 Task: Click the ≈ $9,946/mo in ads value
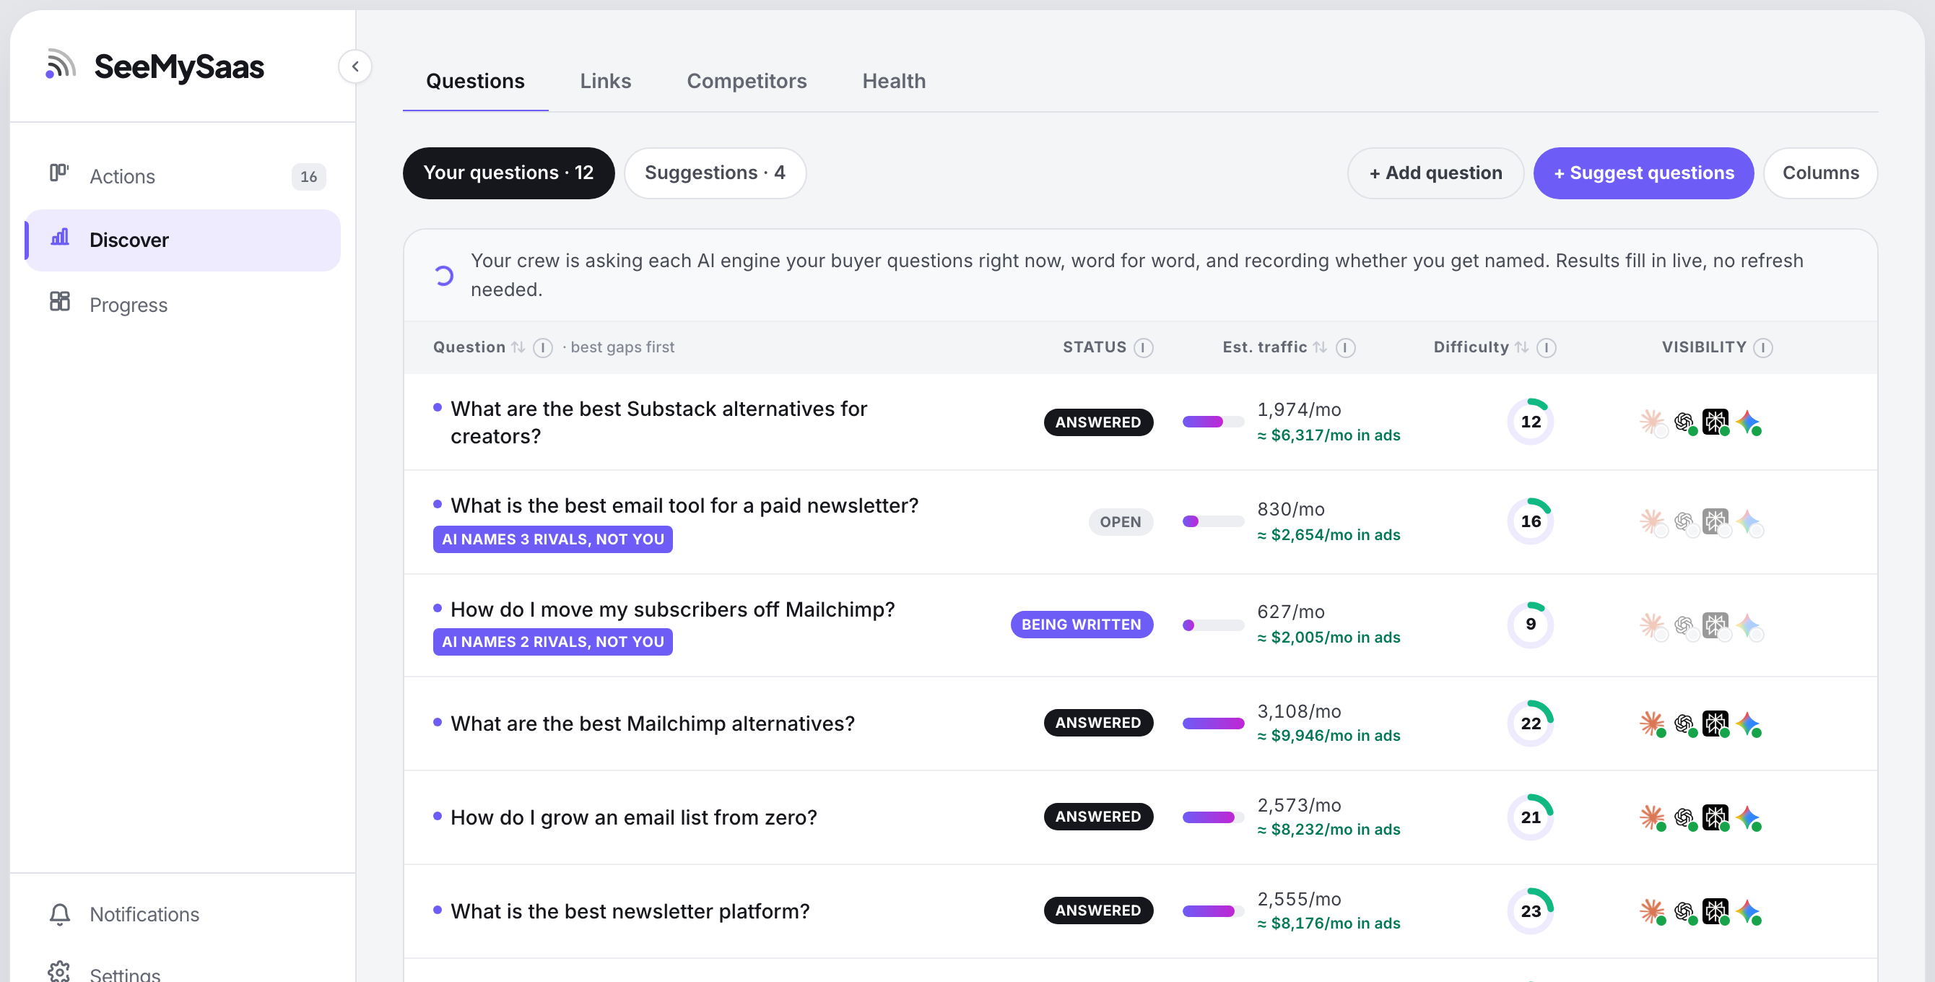(1329, 736)
